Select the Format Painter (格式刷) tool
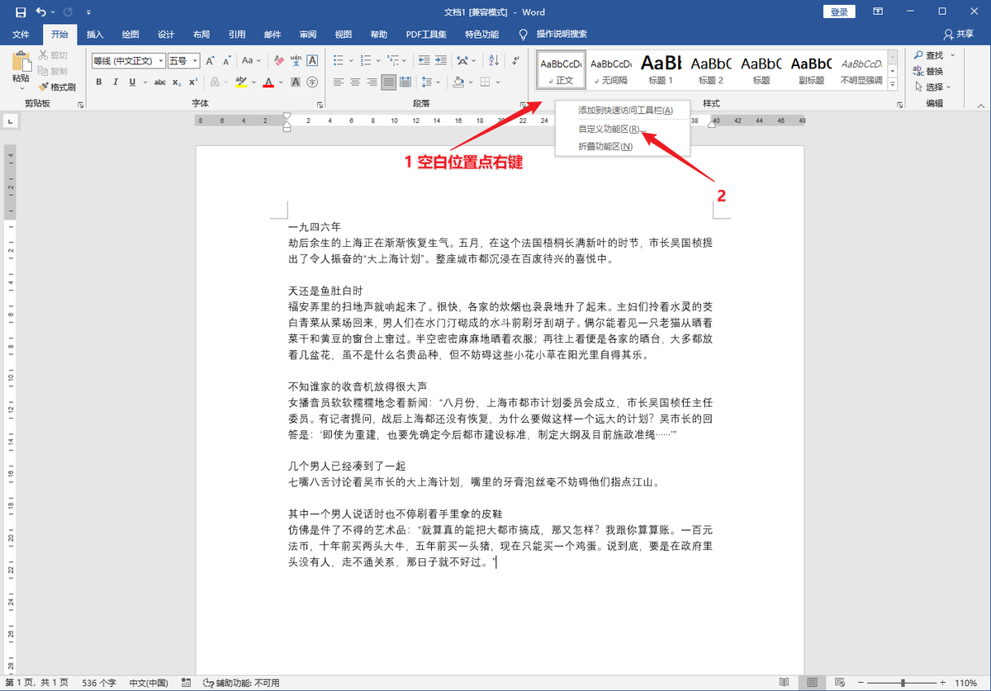 click(58, 87)
